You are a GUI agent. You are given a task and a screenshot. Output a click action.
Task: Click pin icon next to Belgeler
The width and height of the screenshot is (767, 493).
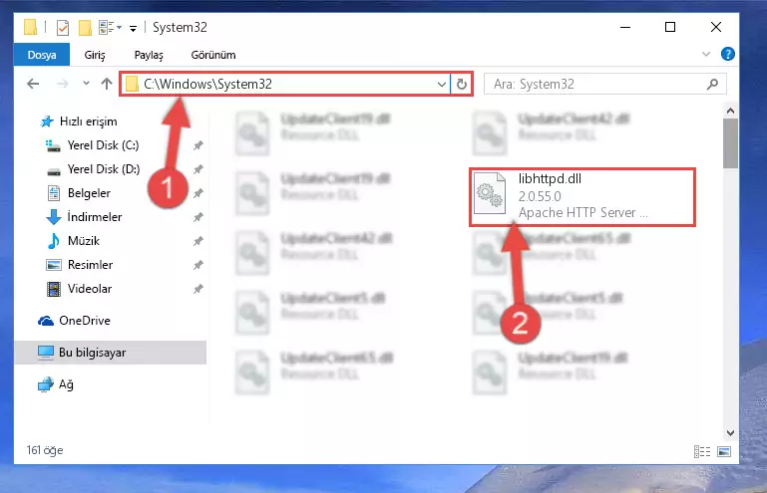coord(198,193)
